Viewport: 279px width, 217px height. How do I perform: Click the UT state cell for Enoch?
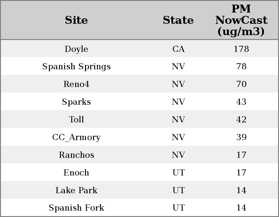click(178, 173)
